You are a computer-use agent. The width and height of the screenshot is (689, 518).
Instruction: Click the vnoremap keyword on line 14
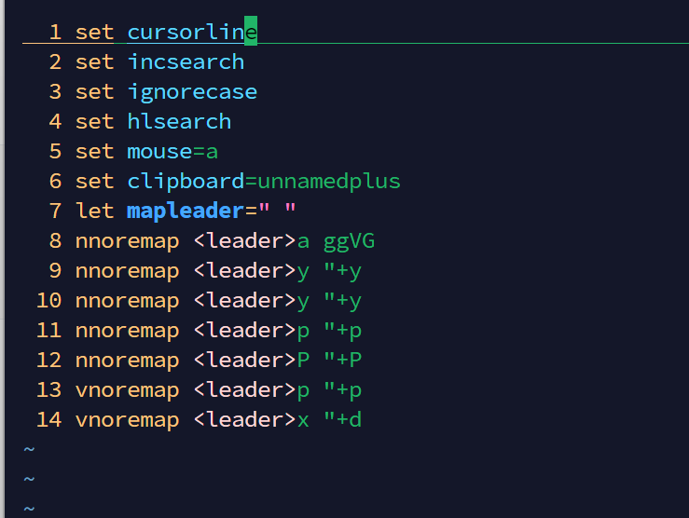127,420
